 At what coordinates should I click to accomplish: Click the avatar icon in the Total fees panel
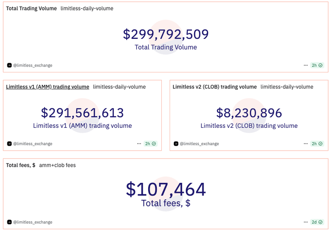coord(10,222)
